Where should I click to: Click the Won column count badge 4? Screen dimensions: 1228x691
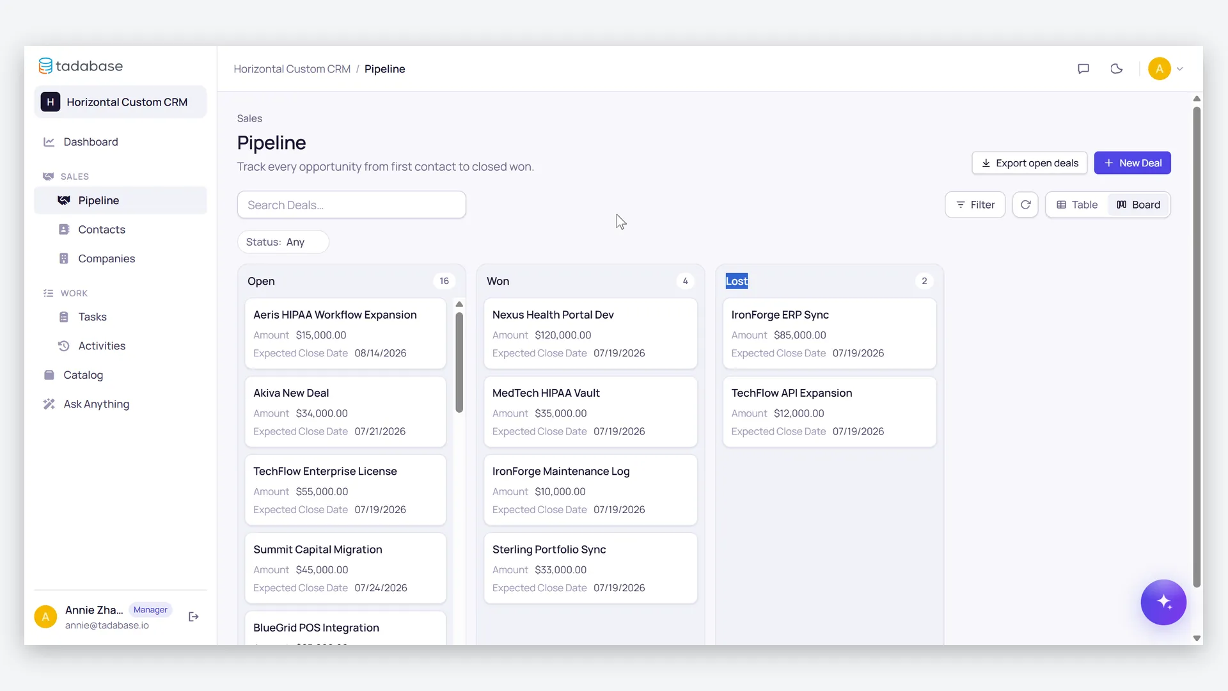pos(685,281)
